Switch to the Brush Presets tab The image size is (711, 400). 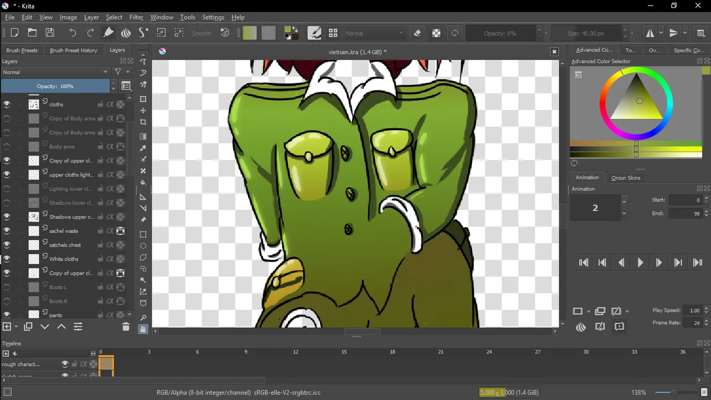[22, 50]
